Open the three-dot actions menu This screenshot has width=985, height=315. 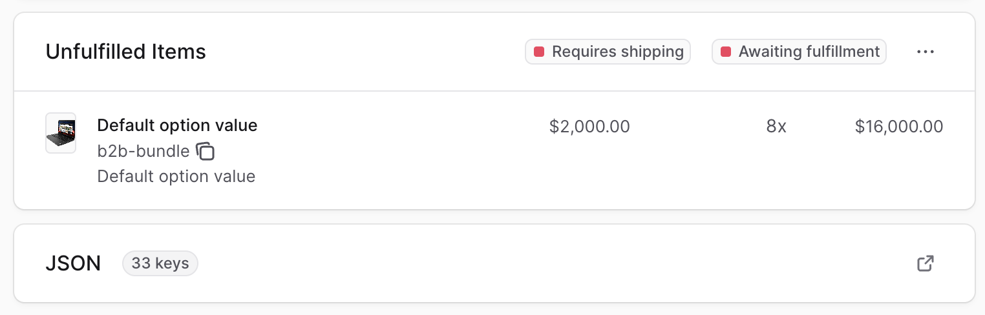click(x=926, y=52)
